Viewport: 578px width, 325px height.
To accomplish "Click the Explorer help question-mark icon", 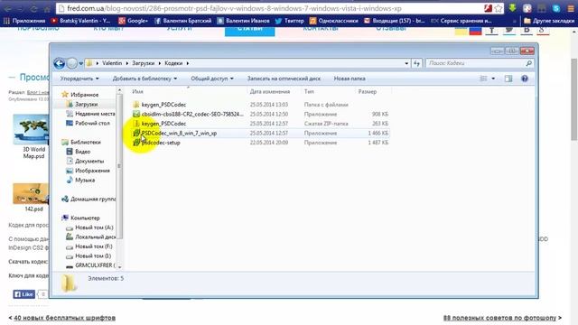I will (x=525, y=79).
